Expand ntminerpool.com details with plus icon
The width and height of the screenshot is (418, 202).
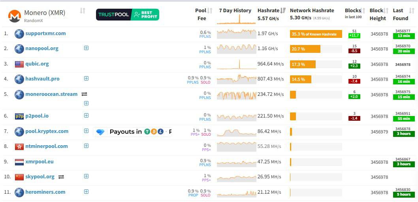coord(86,146)
